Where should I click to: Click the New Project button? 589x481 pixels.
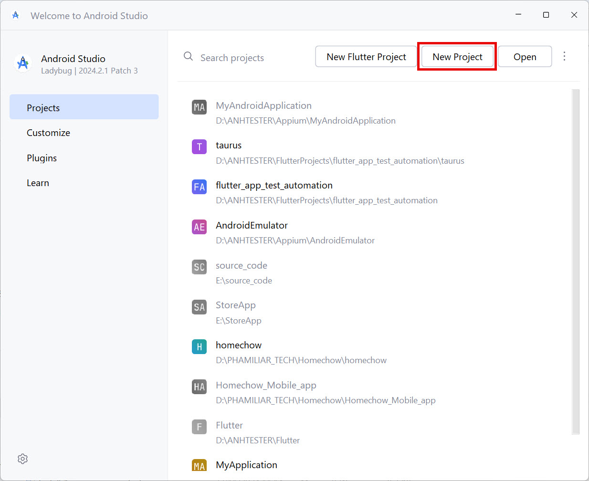coord(457,57)
